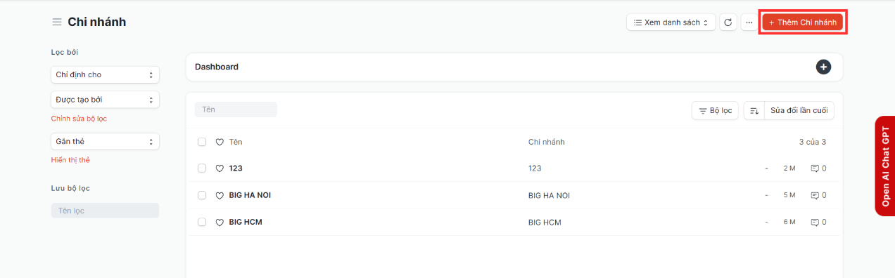Select the BIG HA NOI checkbox
The width and height of the screenshot is (895, 278).
click(x=202, y=195)
